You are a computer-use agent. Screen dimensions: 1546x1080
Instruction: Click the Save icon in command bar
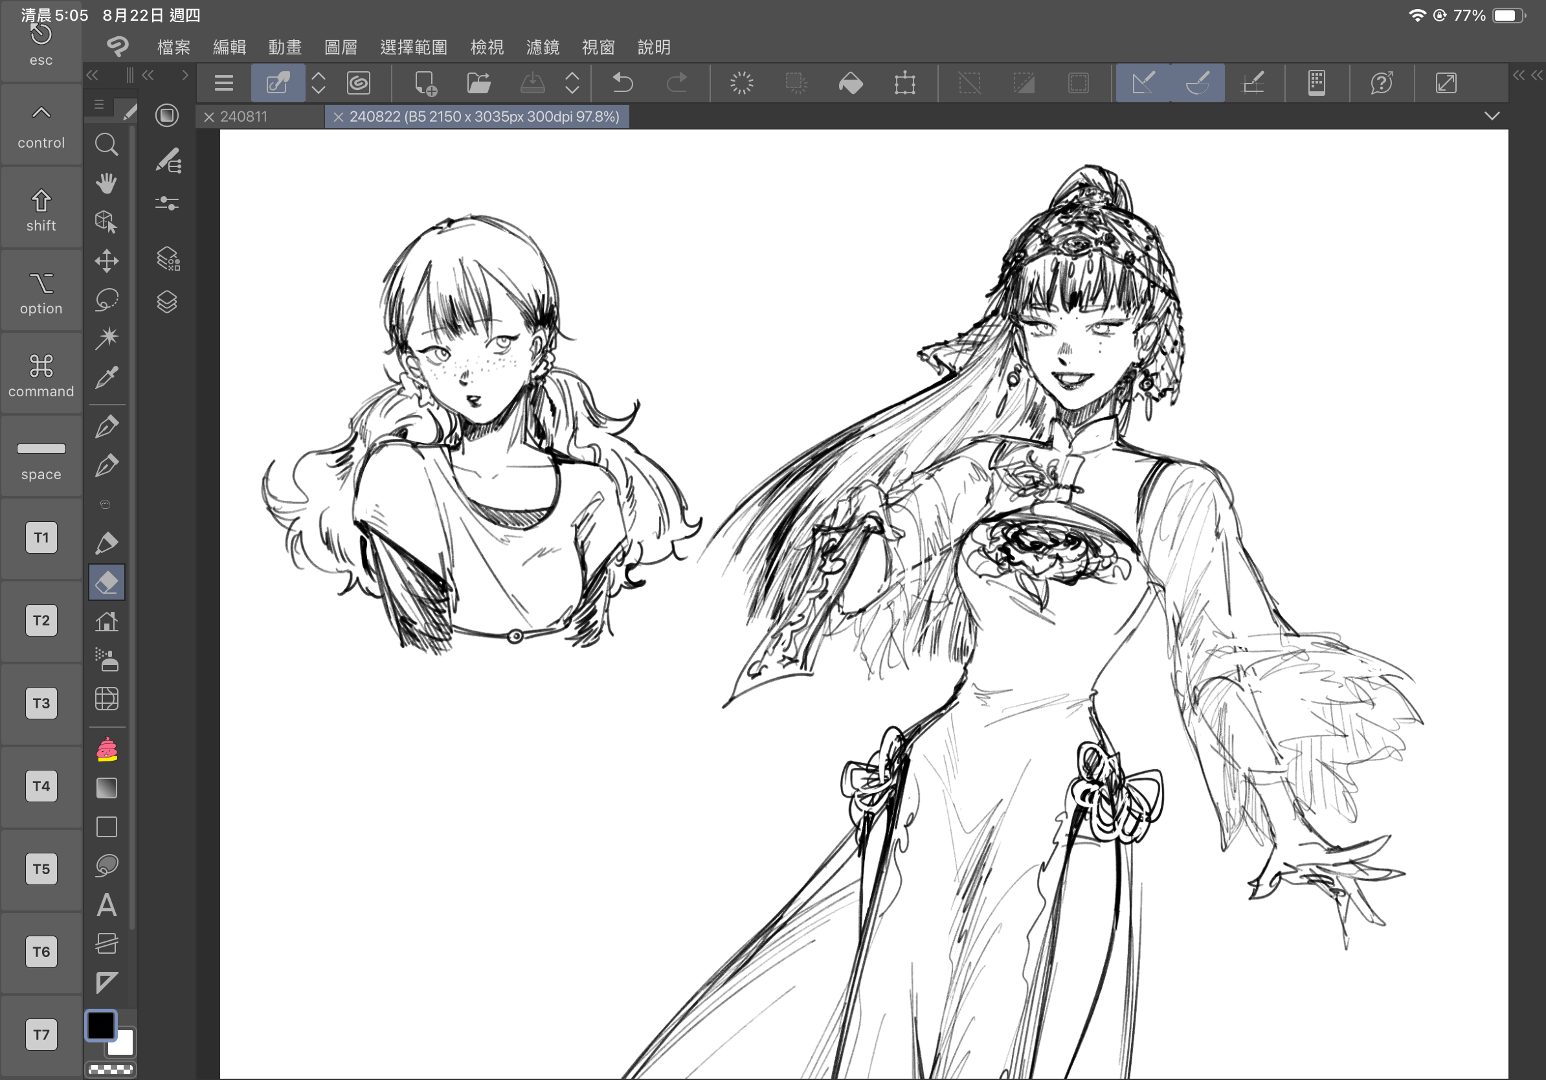[533, 83]
